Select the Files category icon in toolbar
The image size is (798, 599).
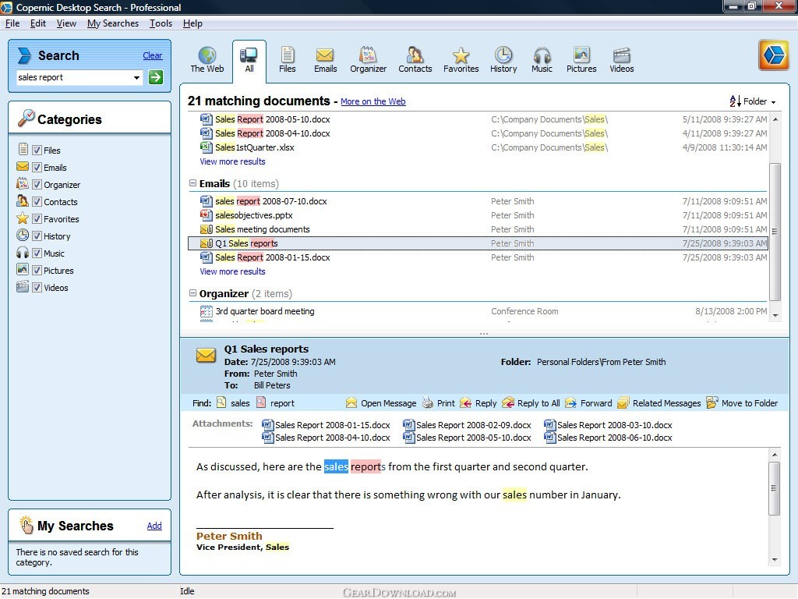point(287,60)
